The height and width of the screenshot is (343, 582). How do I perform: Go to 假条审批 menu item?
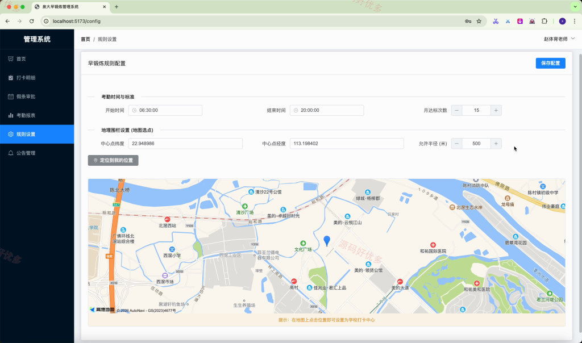click(37, 97)
